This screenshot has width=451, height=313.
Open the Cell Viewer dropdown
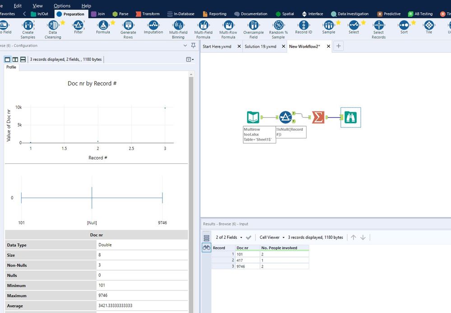pos(272,237)
